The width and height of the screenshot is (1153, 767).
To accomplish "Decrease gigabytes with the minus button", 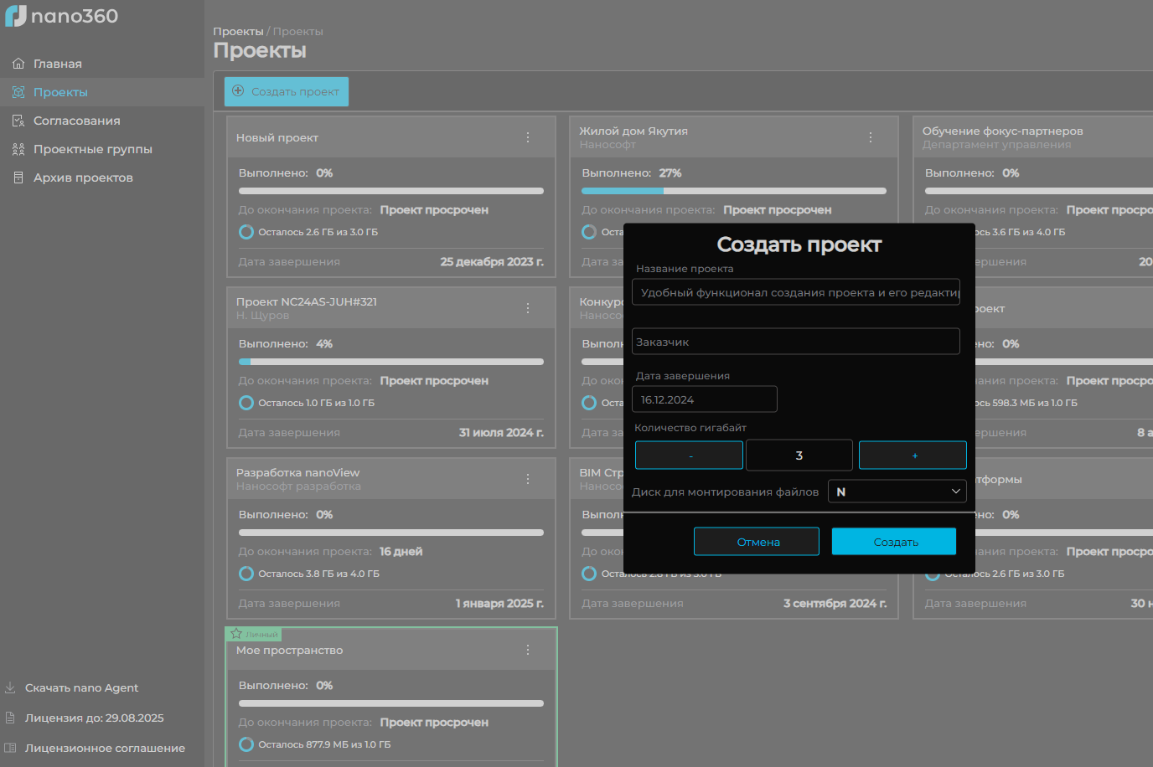I will 689,456.
